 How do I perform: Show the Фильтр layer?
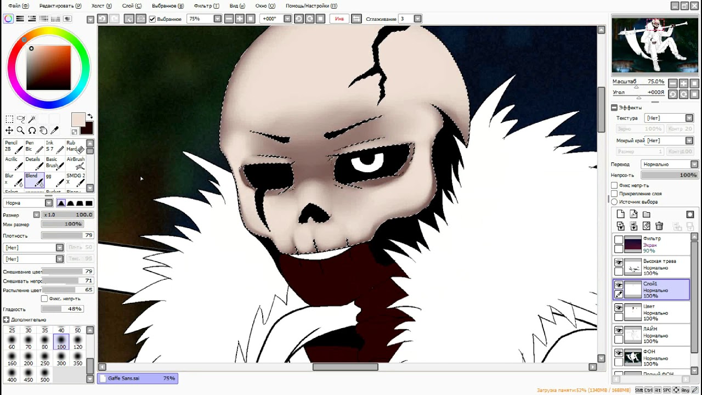pos(619,240)
